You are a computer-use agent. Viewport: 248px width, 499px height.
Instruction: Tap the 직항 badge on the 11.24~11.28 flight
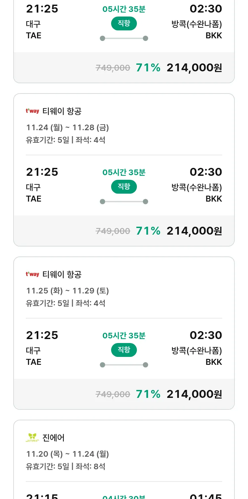tap(124, 187)
